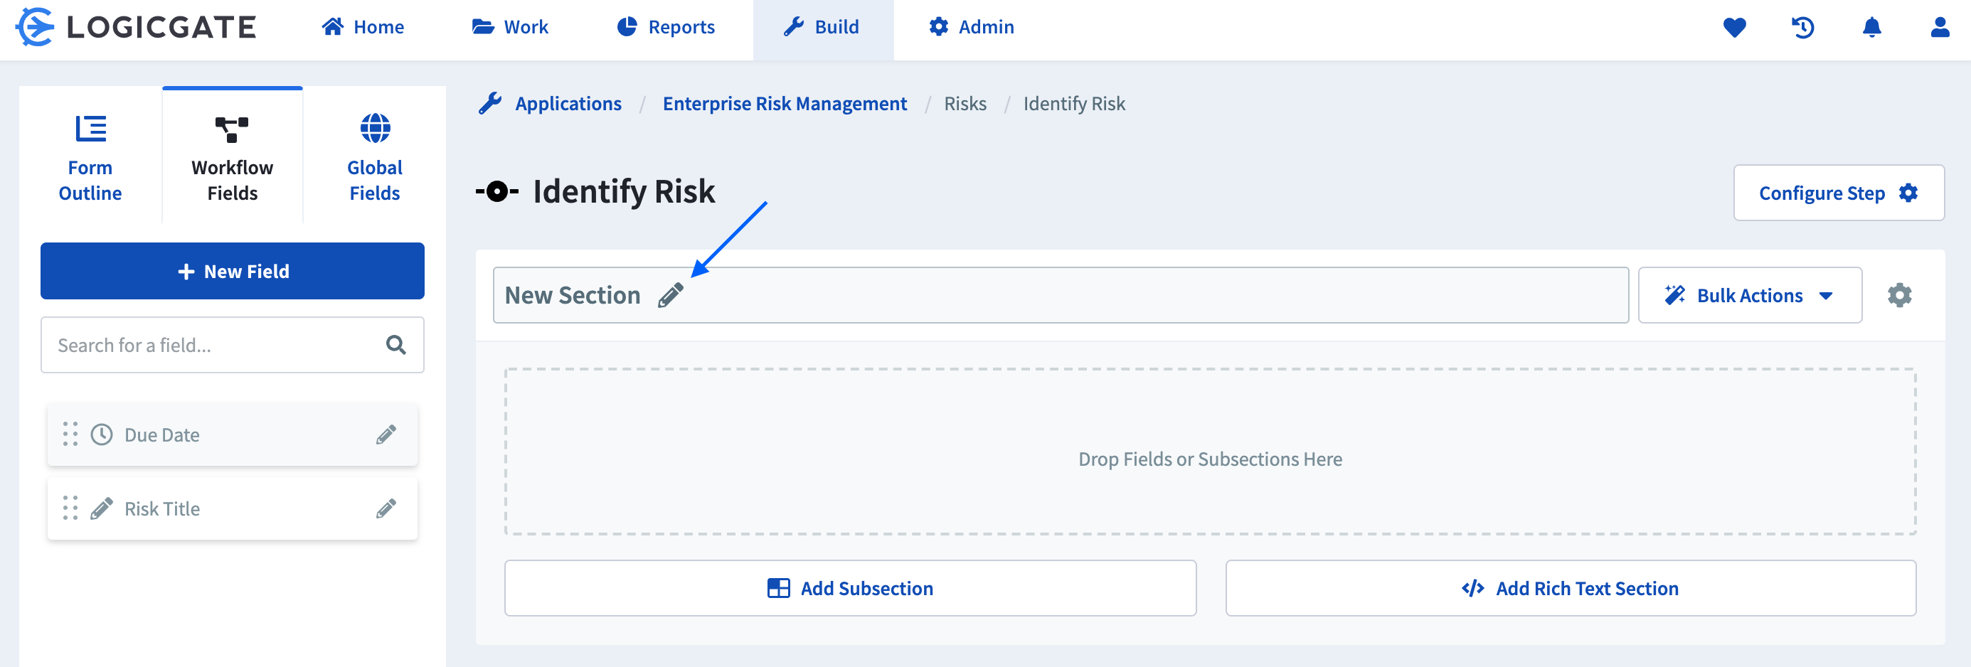Click the New Field button
The height and width of the screenshot is (667, 1971).
coord(233,271)
